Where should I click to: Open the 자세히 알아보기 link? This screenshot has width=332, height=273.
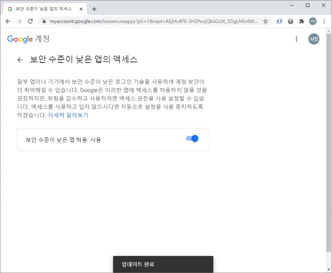coord(68,115)
